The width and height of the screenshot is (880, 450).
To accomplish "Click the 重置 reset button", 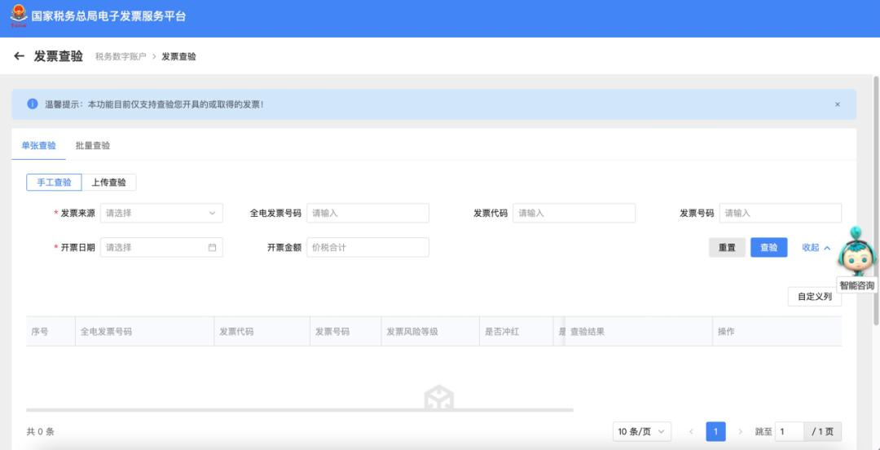I will 727,248.
